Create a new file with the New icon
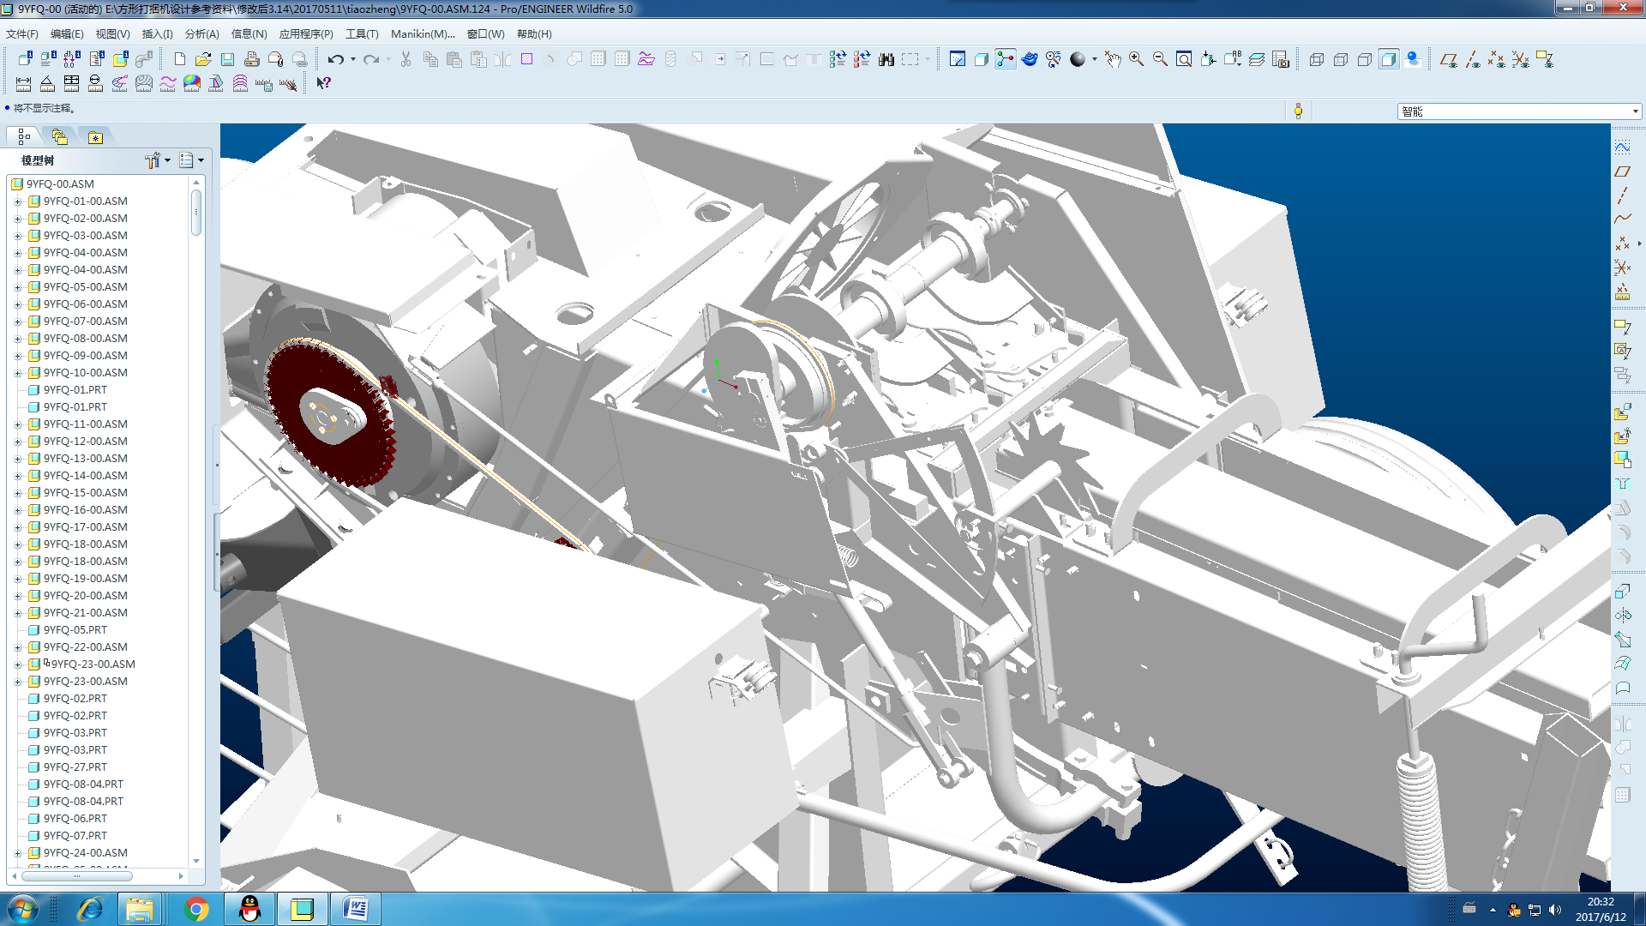The image size is (1646, 926). [x=179, y=59]
